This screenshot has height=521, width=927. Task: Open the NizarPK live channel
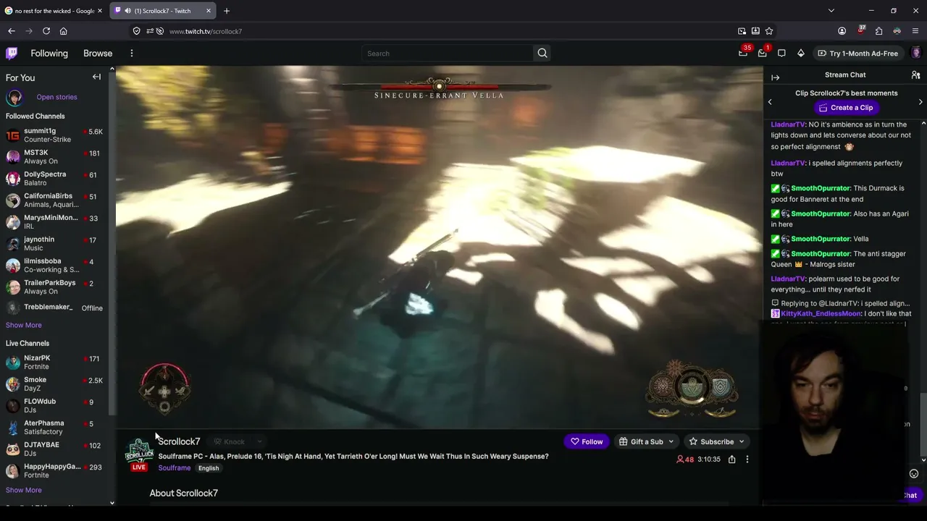click(54, 363)
